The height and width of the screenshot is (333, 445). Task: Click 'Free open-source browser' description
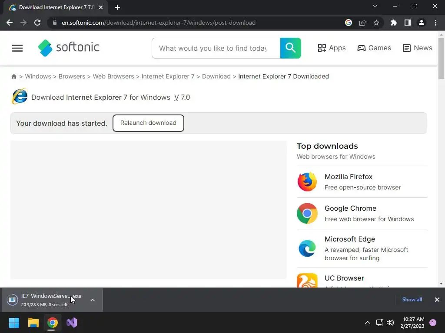coord(363,187)
